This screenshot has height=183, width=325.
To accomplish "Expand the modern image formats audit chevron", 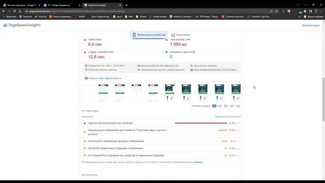I will (238, 141).
